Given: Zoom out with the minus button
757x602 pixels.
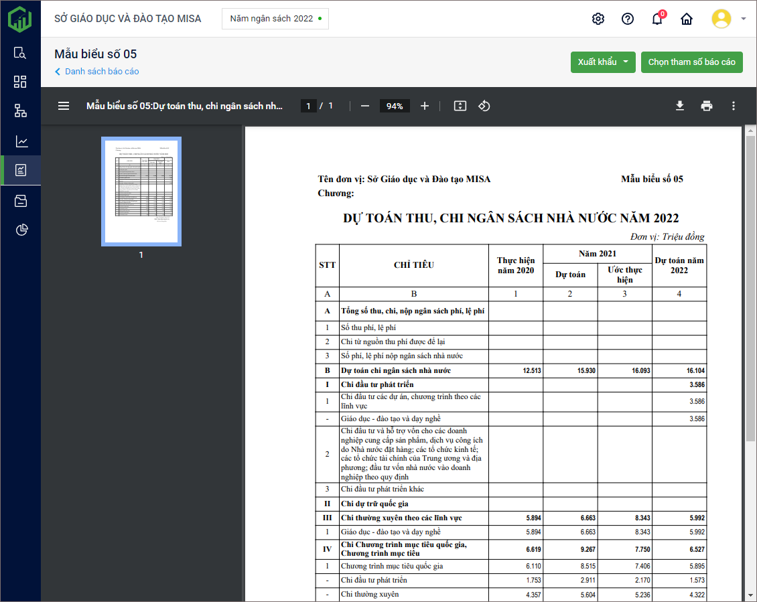Looking at the screenshot, I should pyautogui.click(x=365, y=106).
